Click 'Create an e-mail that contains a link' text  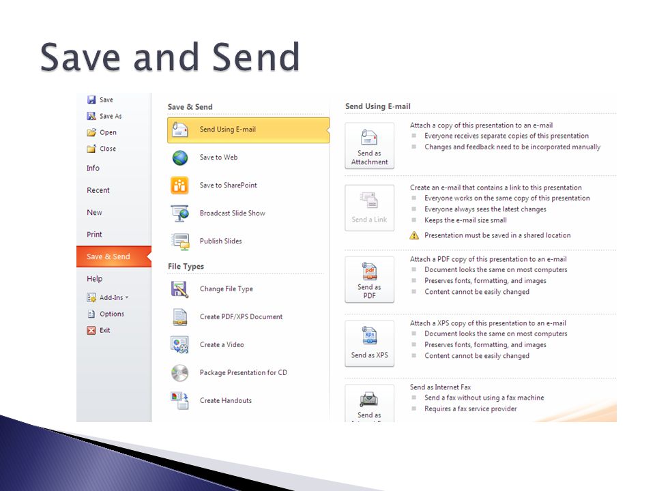click(495, 188)
